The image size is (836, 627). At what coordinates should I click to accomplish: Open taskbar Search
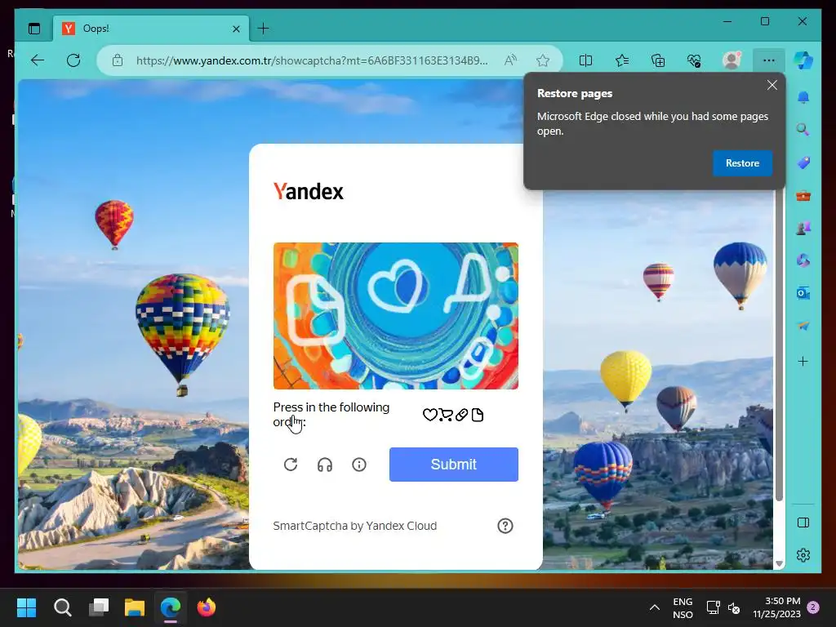click(x=62, y=607)
